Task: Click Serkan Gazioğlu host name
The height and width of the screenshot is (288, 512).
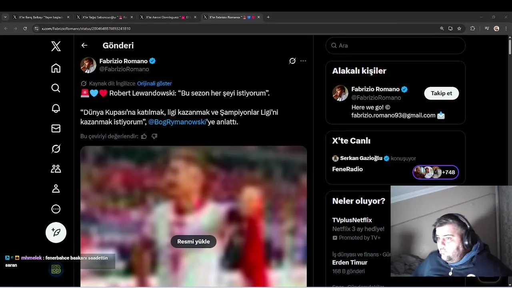Action: pyautogui.click(x=361, y=158)
